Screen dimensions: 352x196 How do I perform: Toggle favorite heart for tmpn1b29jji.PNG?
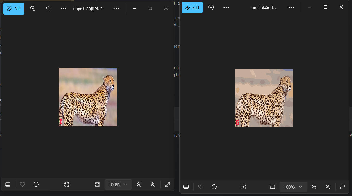coord(22,185)
